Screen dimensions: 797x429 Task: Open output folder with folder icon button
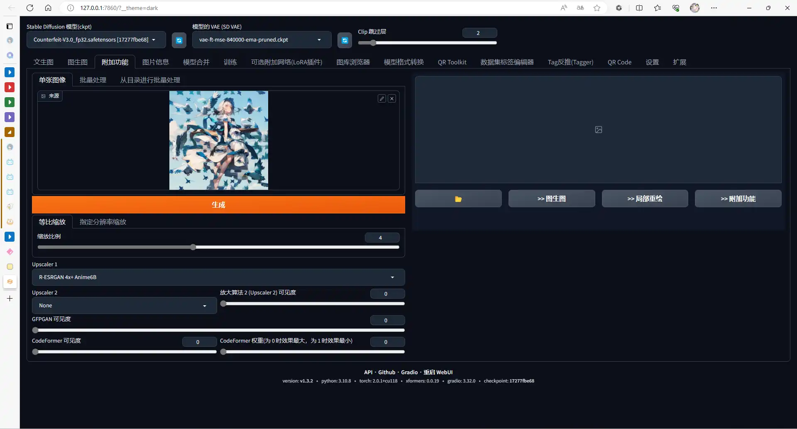tap(458, 199)
